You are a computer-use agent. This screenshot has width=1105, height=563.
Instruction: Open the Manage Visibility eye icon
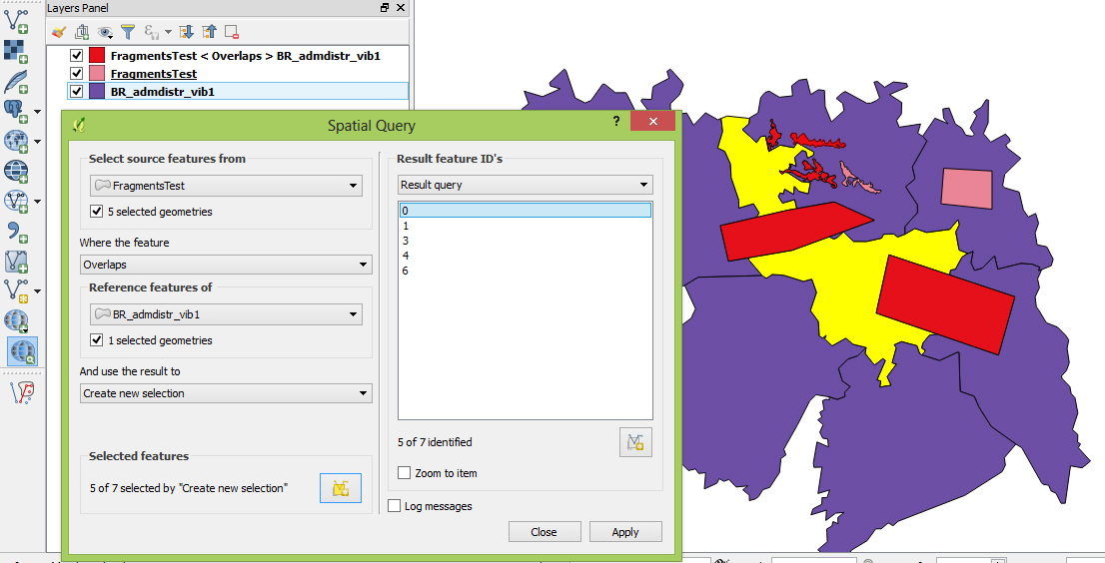(105, 32)
